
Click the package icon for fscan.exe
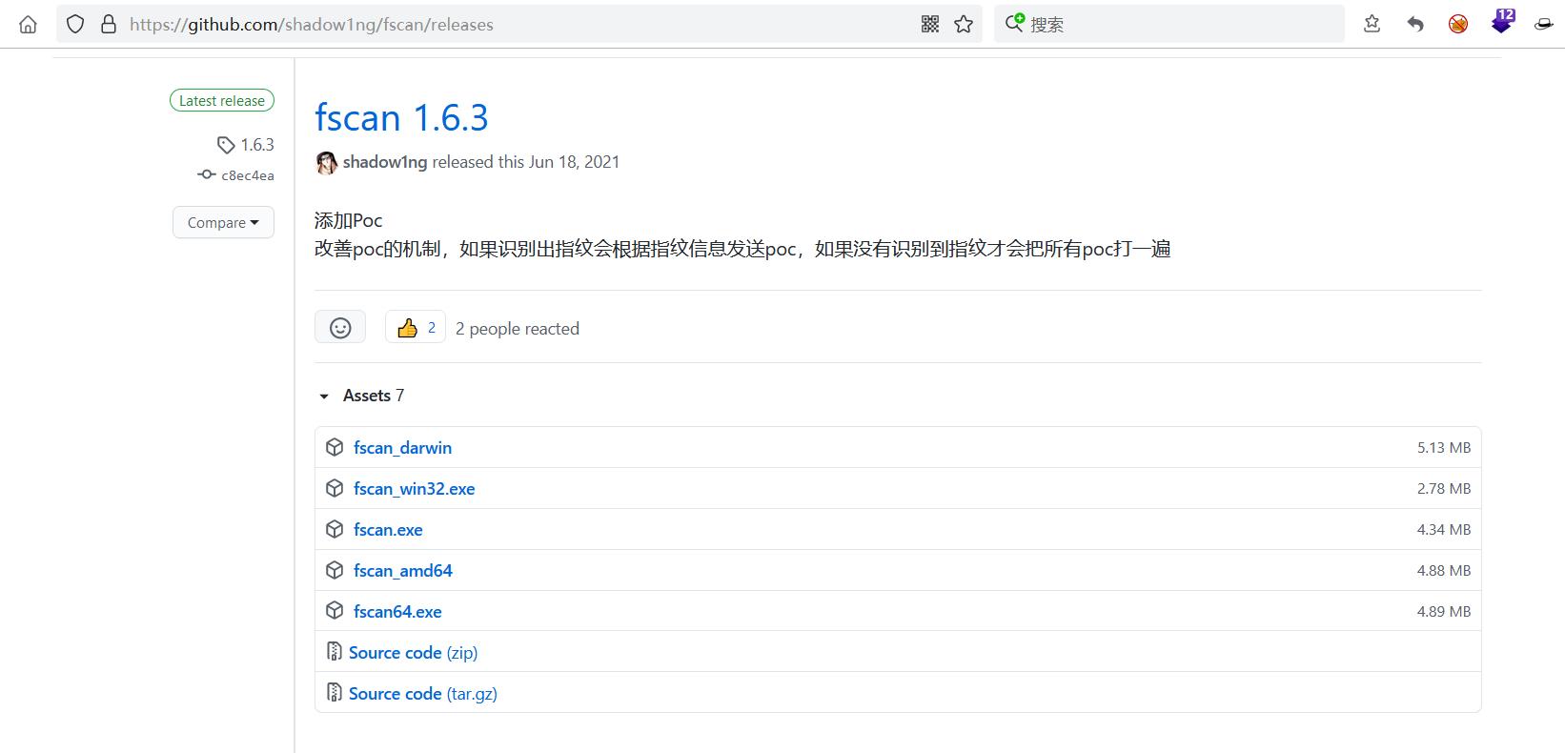[335, 529]
